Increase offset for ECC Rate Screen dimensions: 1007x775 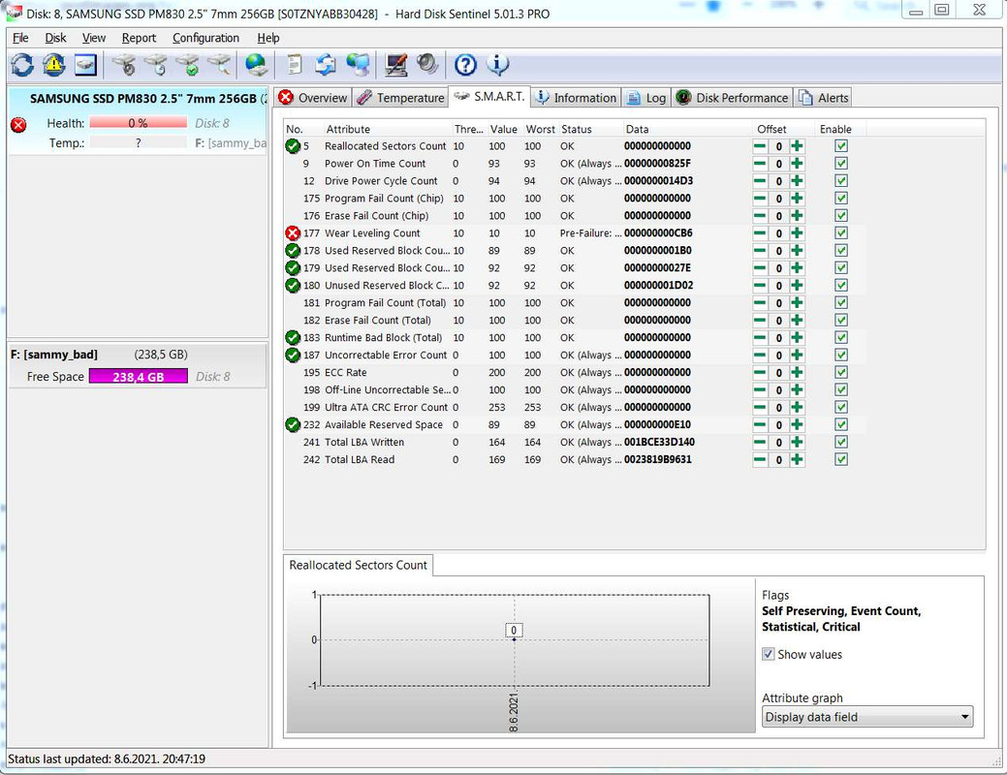tap(797, 372)
